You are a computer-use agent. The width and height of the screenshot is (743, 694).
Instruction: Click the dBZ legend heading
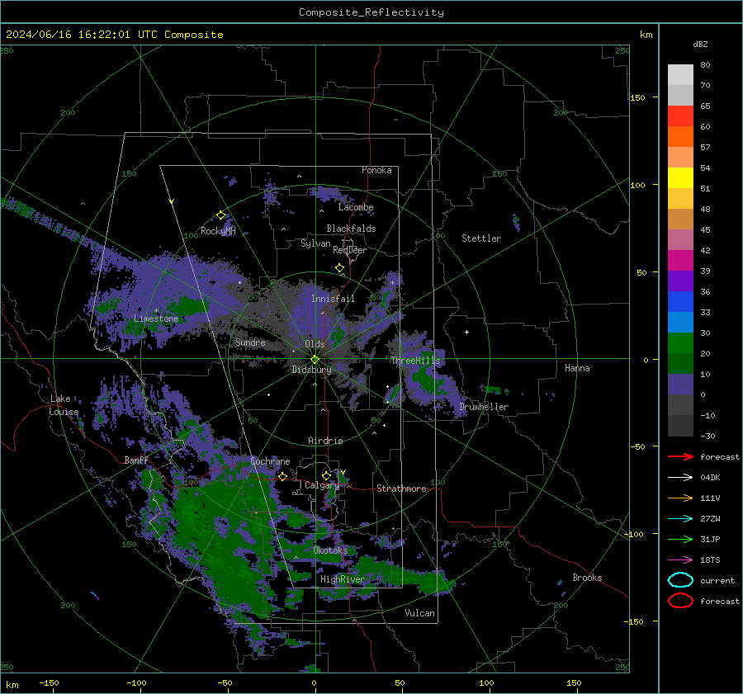[x=700, y=44]
